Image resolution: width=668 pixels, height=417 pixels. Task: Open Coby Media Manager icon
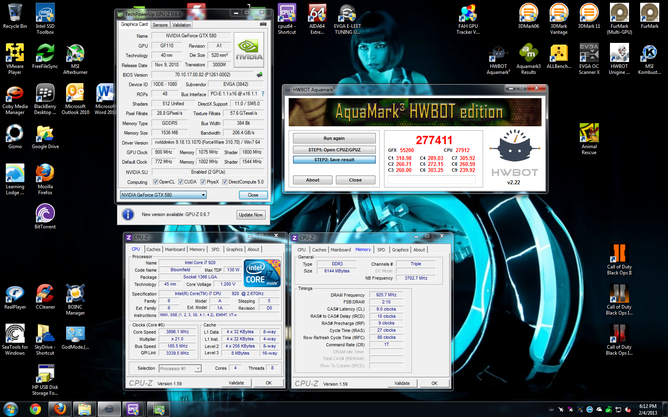(15, 98)
